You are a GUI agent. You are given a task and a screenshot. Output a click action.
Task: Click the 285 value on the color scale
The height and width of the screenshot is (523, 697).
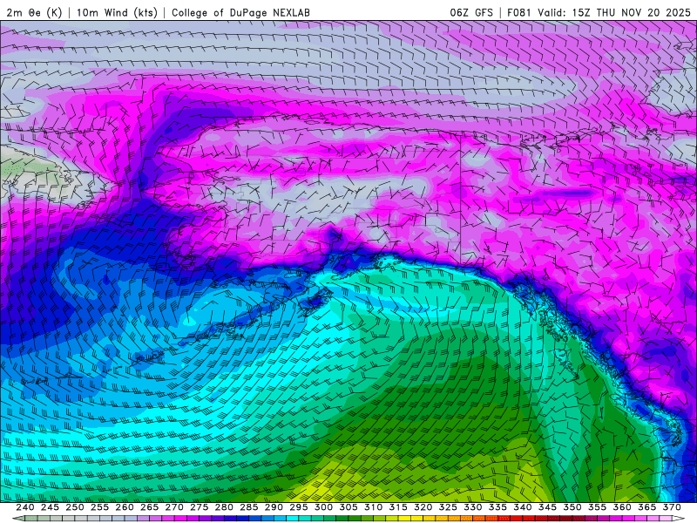coord(249,507)
